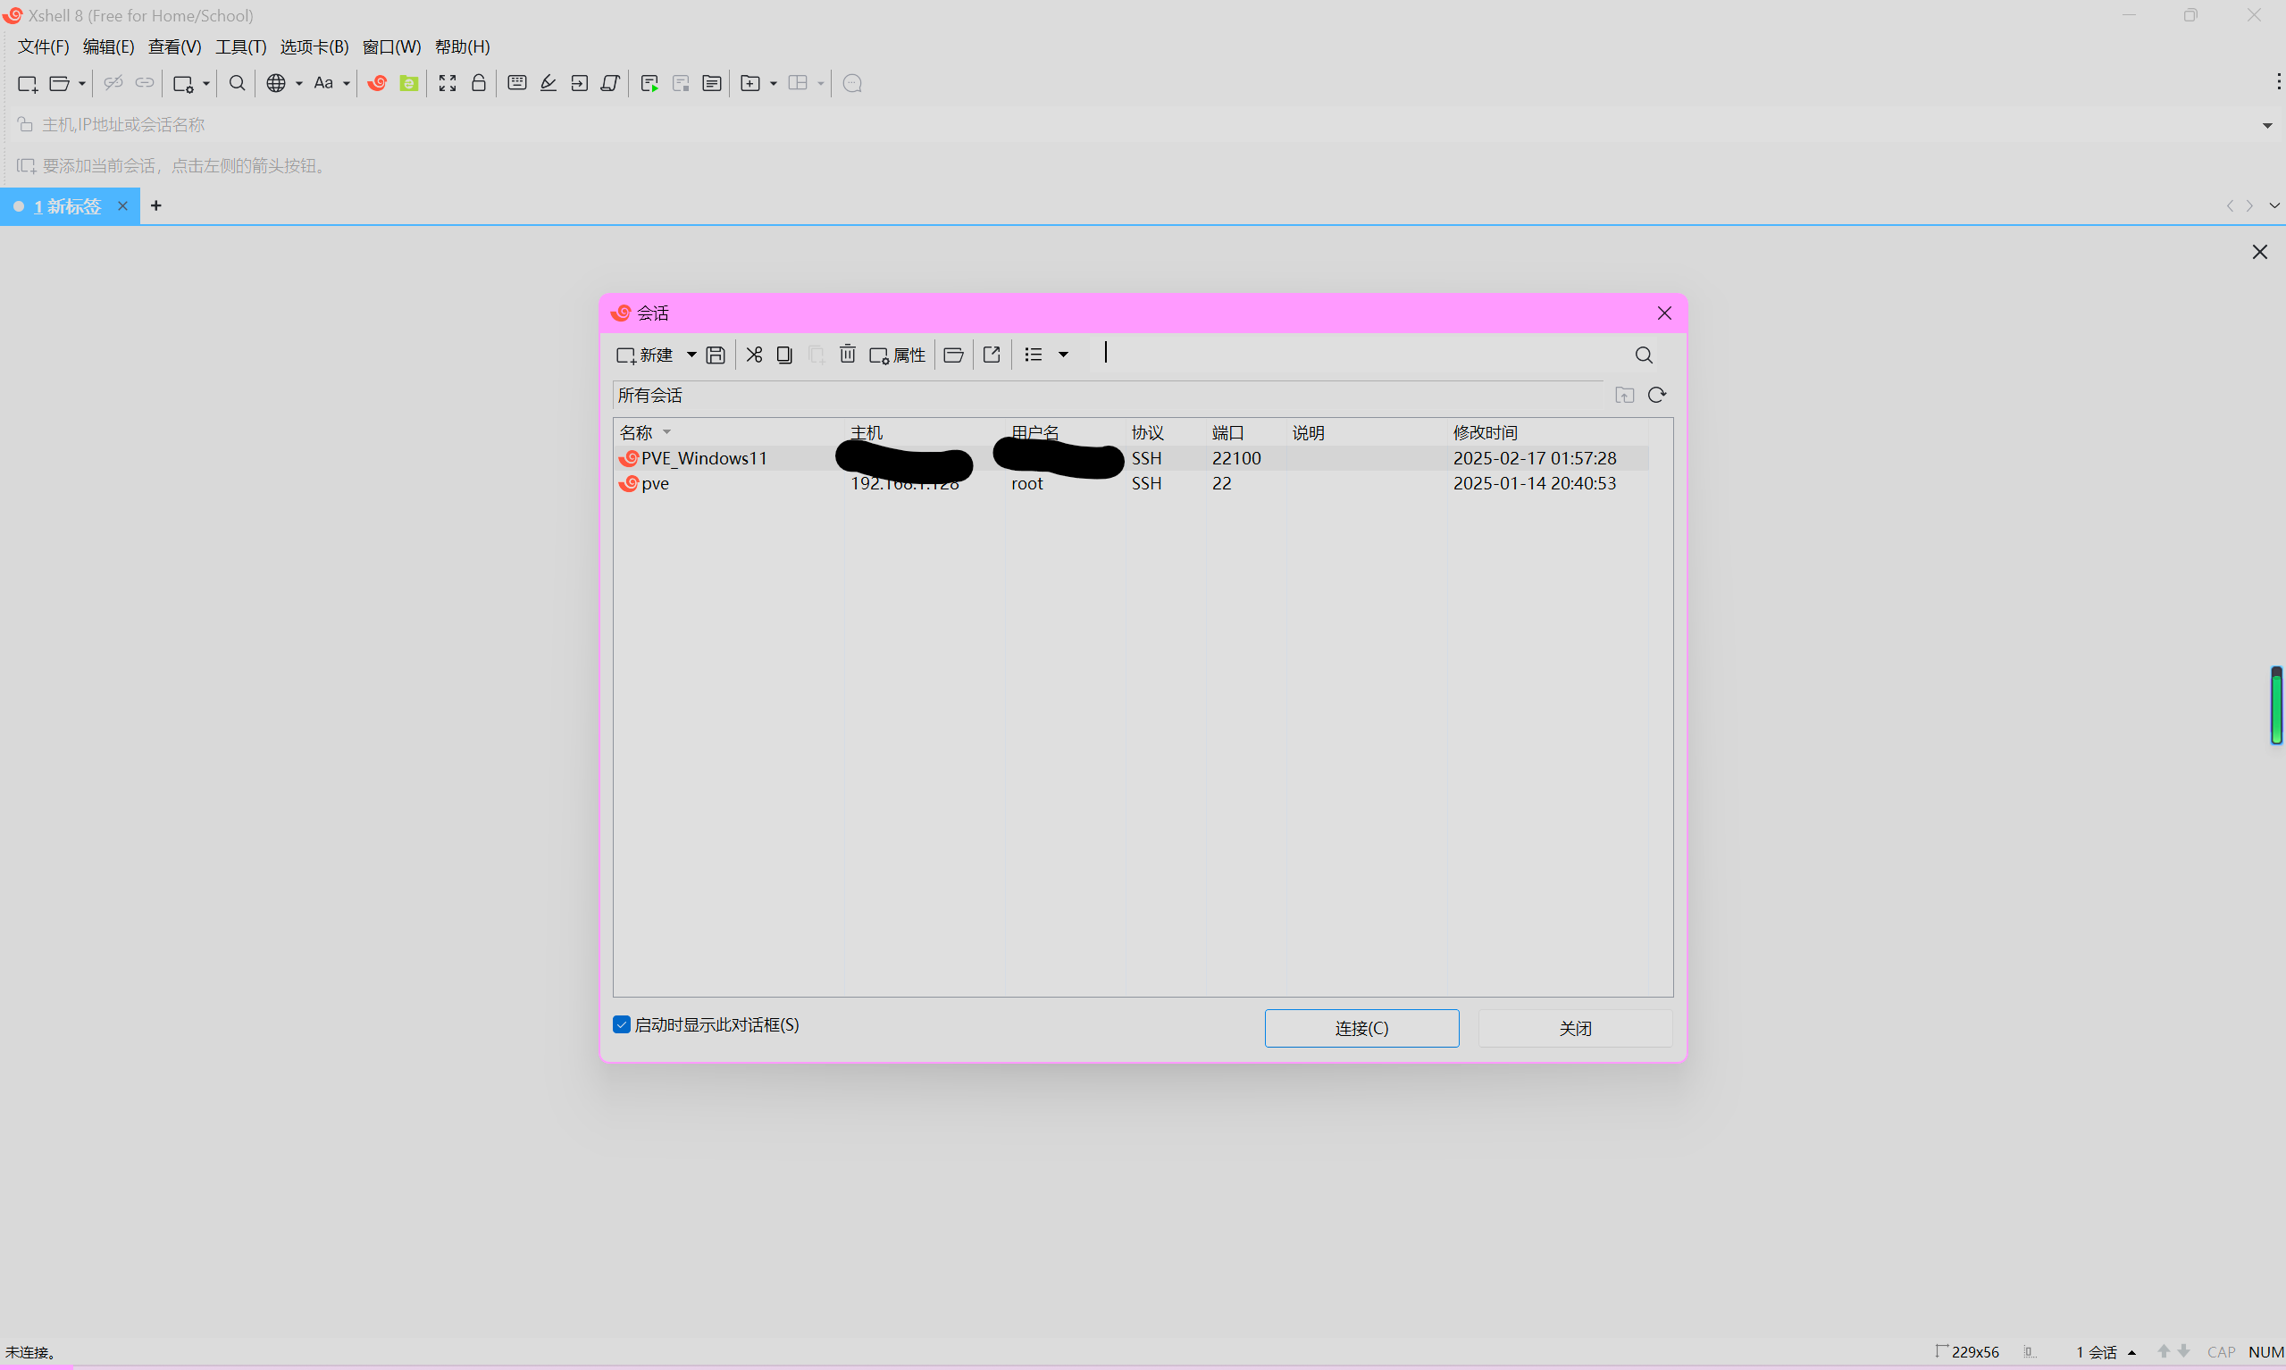Toggle 启动时显示此对话框 checkbox
This screenshot has width=2286, height=1370.
tap(622, 1024)
